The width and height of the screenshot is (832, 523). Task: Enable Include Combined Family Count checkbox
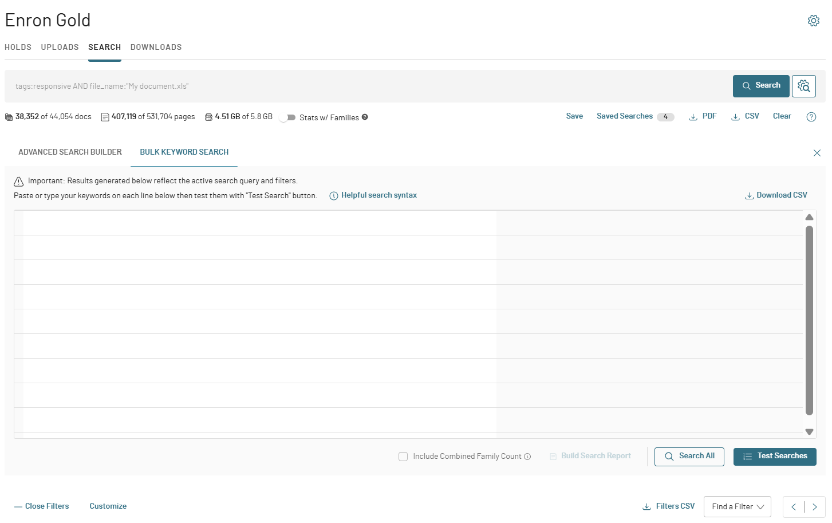pyautogui.click(x=403, y=457)
